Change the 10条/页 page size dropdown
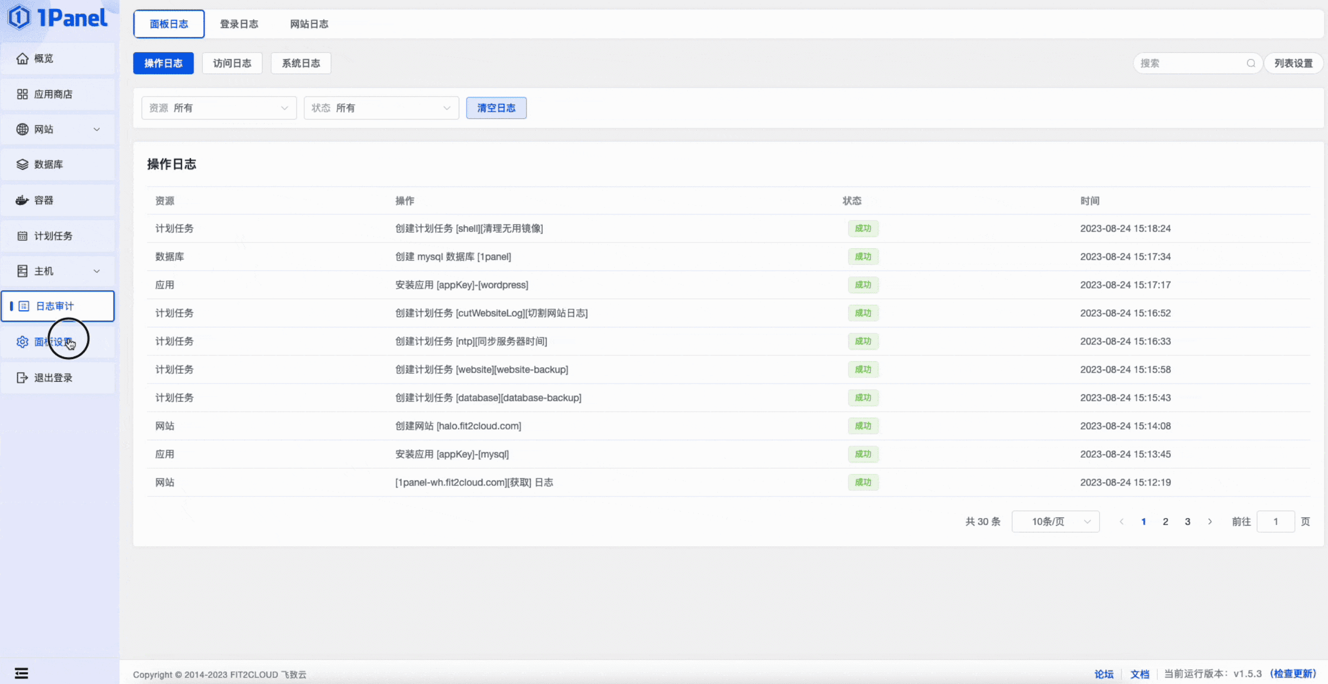 [1055, 521]
